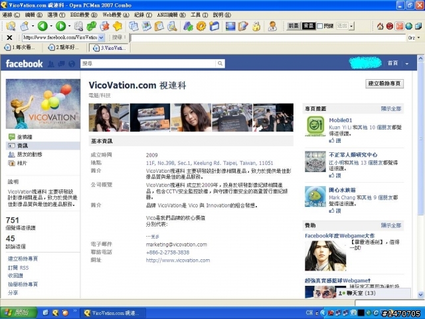
Task: Open dropdown arrow beside back button
Action: coord(51,26)
